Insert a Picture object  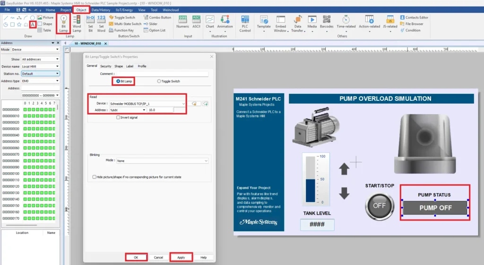(45, 18)
